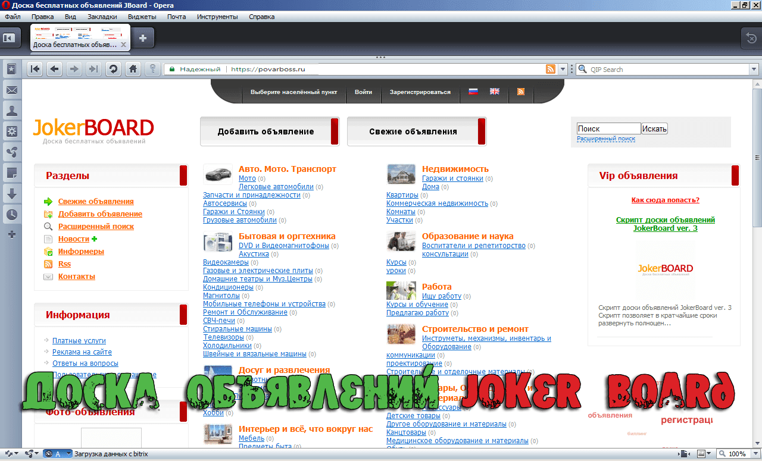
Task: Click in the site Поиск field
Action: tap(608, 128)
